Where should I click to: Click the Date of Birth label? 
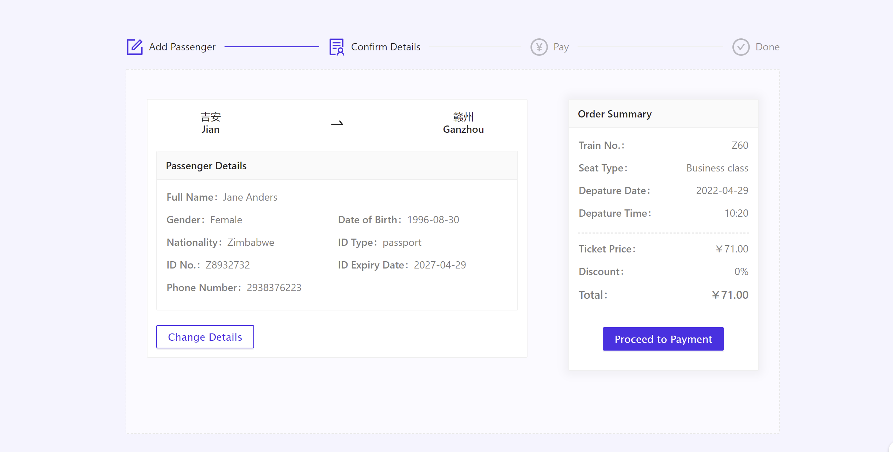point(369,220)
